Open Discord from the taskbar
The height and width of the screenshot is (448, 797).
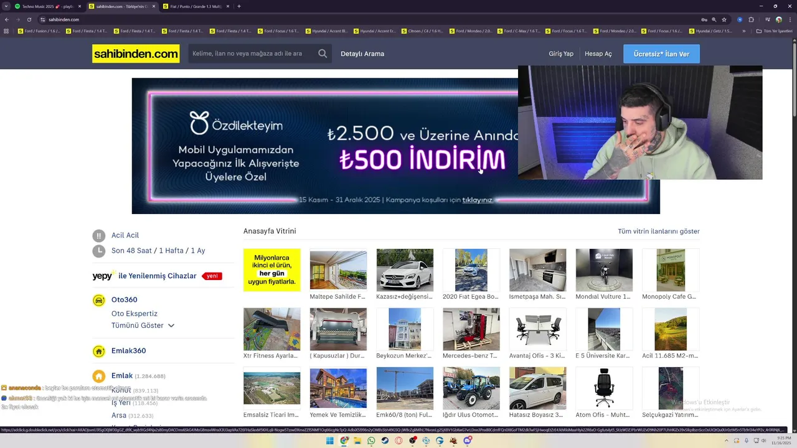point(467,441)
